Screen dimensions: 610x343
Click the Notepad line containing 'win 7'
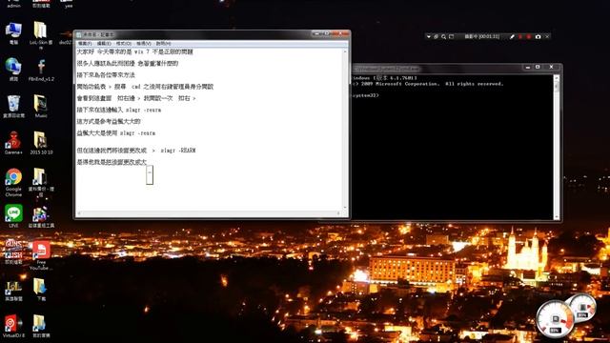(134, 51)
